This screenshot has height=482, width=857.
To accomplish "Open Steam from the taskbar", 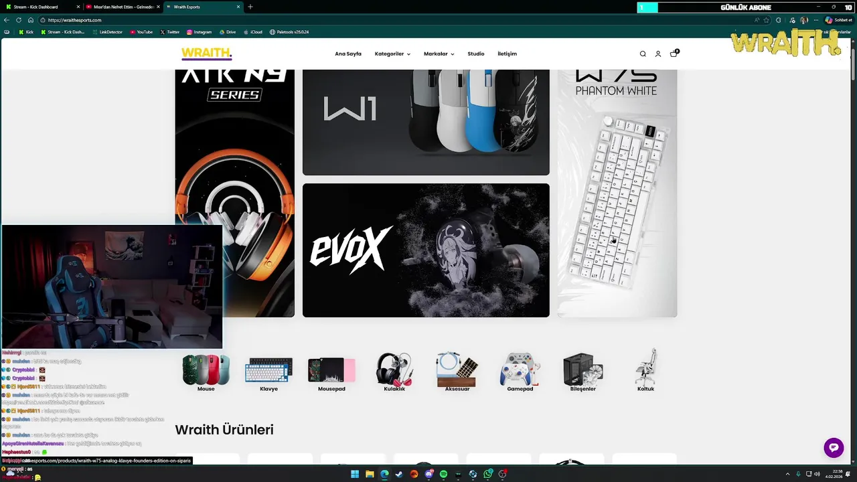I will [x=399, y=474].
